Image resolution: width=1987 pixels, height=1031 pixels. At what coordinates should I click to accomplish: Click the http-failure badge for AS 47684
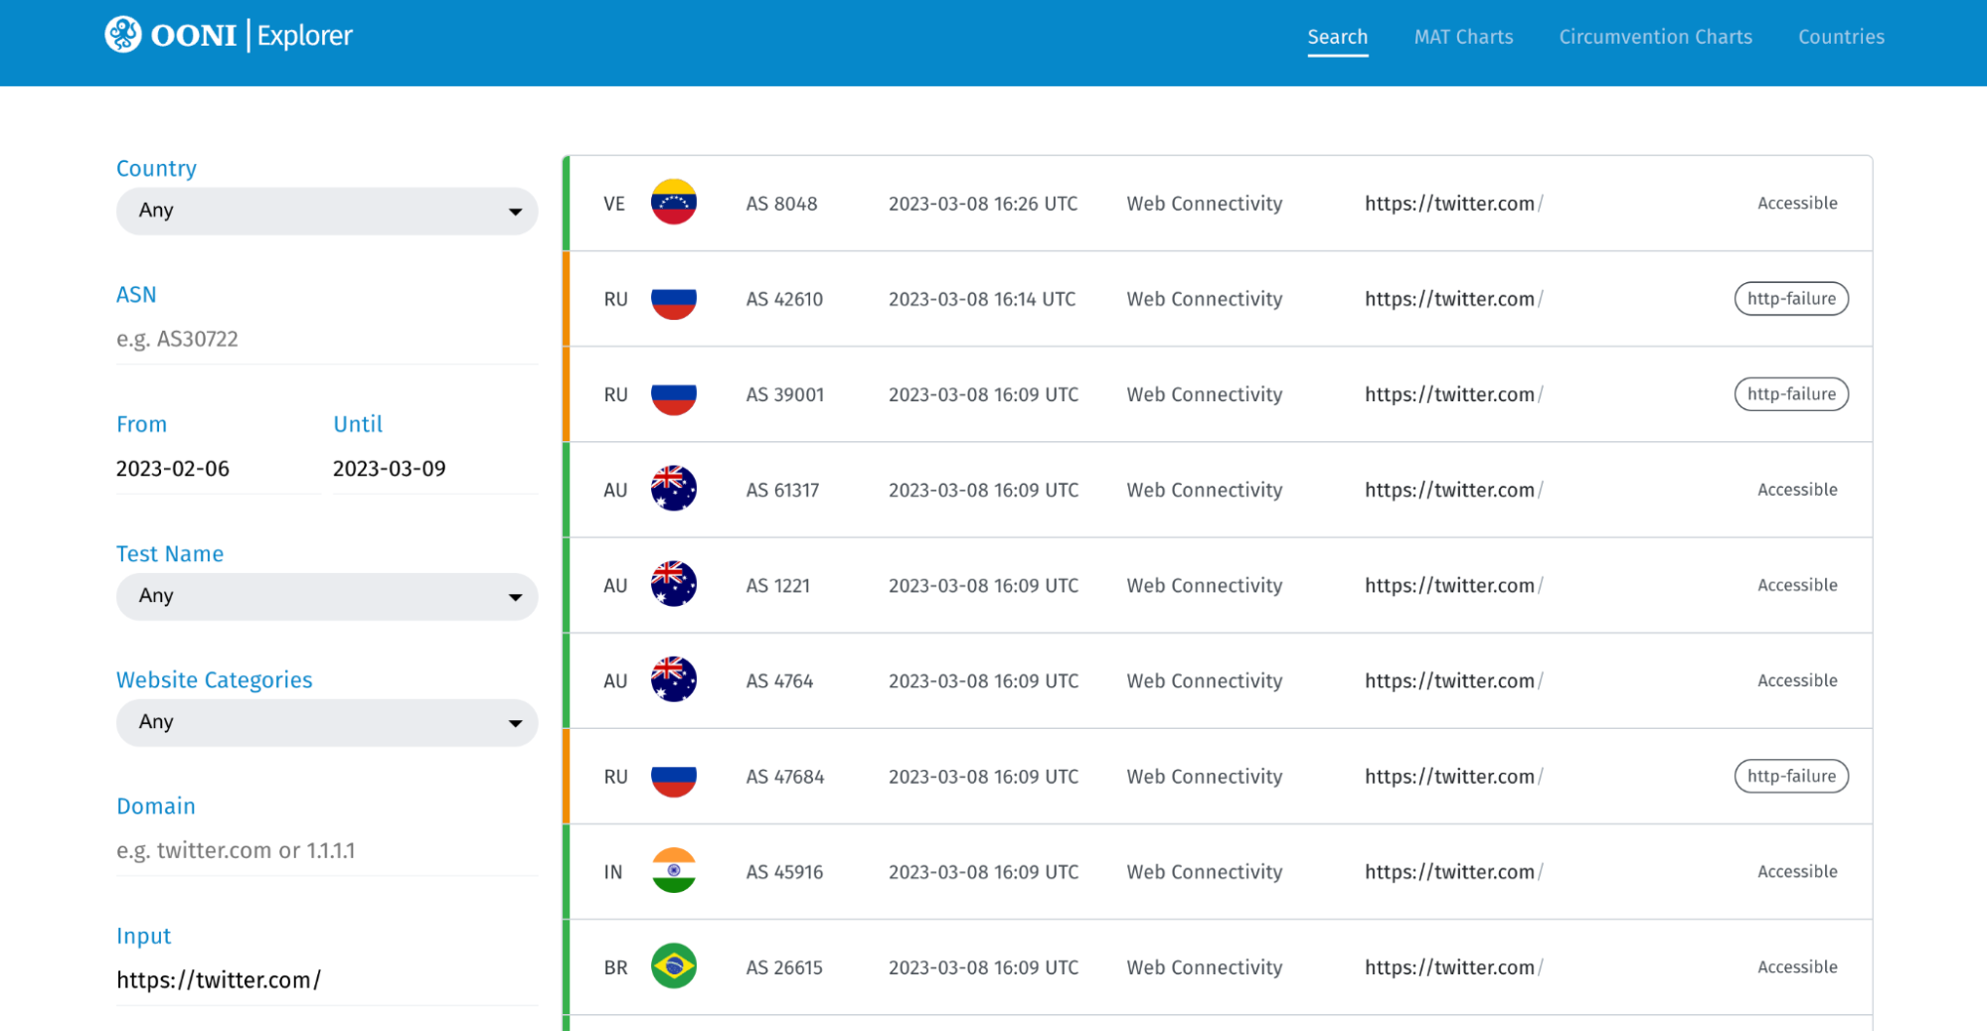click(x=1790, y=776)
